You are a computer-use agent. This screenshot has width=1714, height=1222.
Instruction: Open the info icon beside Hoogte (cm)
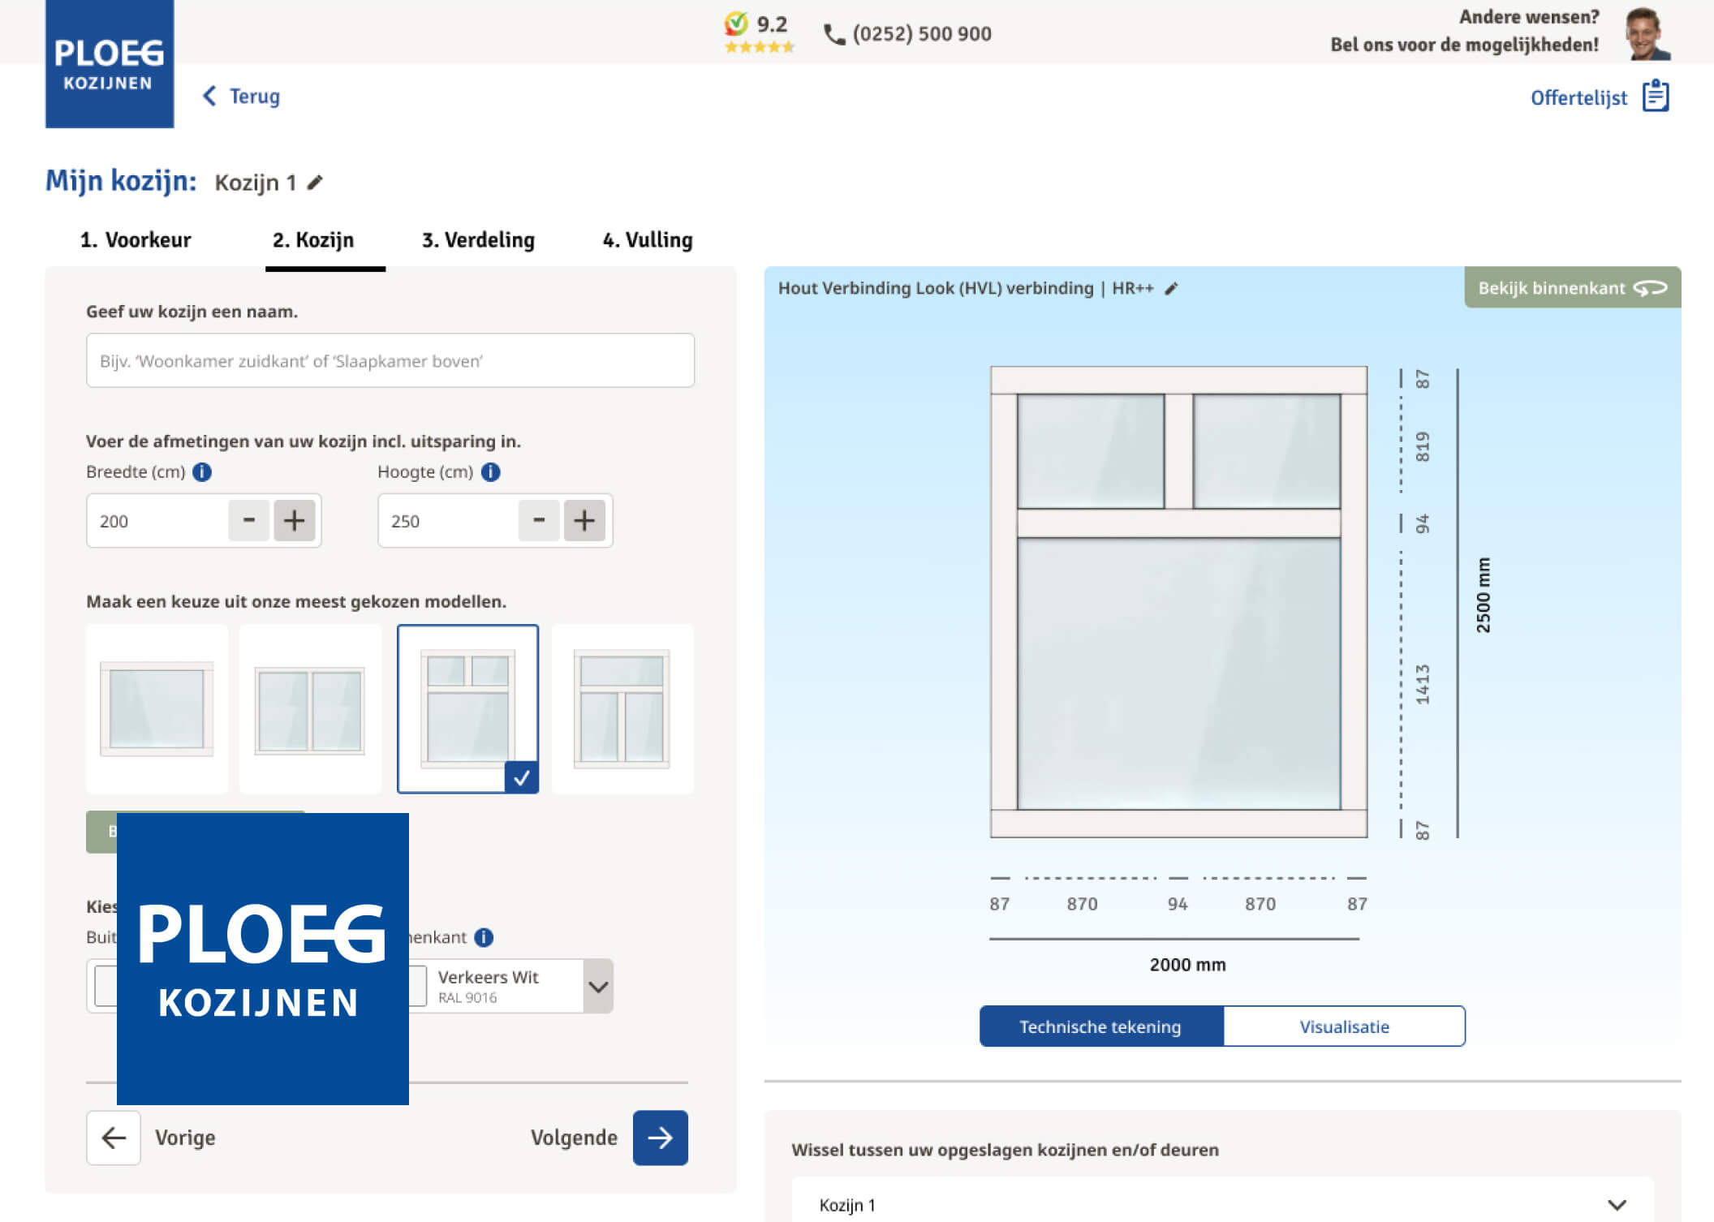tap(490, 471)
